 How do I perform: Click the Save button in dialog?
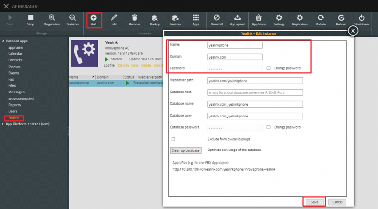pos(314,202)
